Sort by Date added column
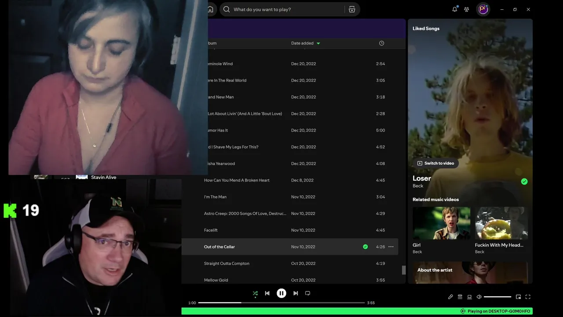 (x=302, y=43)
